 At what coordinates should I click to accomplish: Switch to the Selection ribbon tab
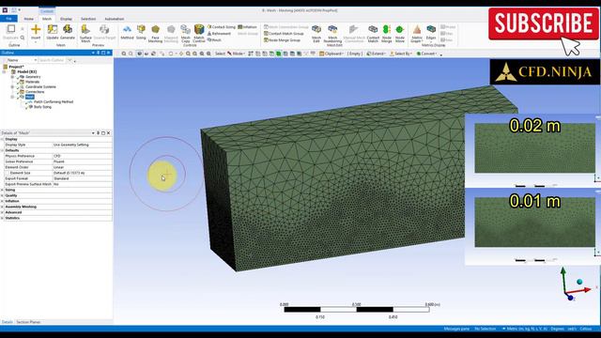click(x=88, y=19)
